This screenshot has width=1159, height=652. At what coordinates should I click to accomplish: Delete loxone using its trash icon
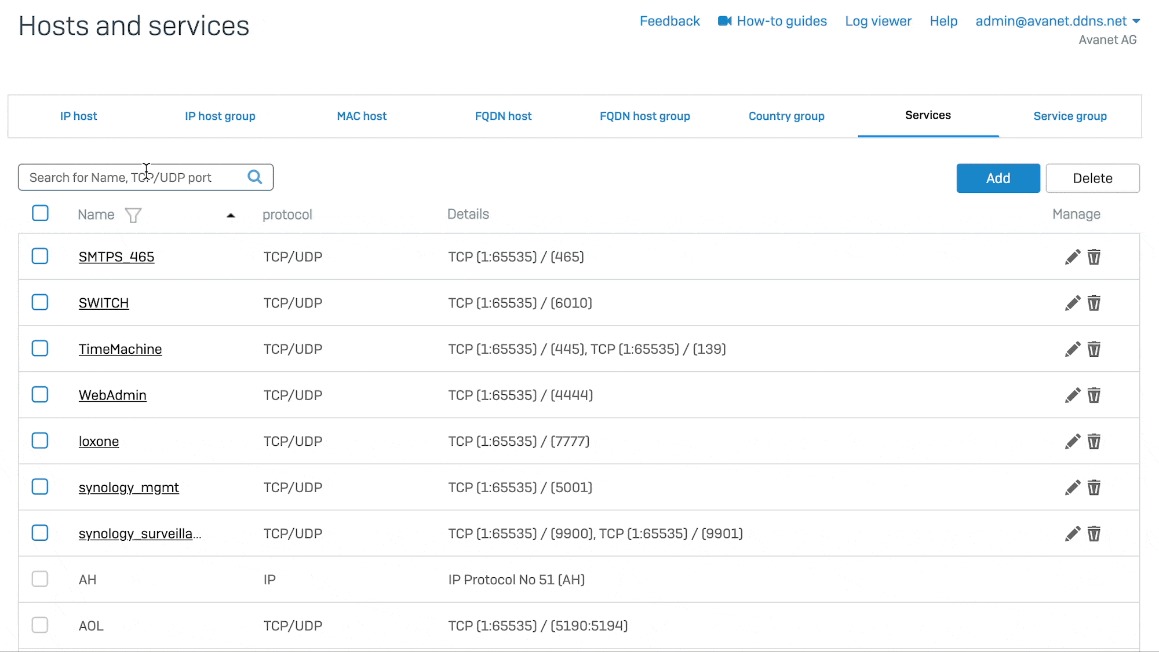click(1094, 441)
